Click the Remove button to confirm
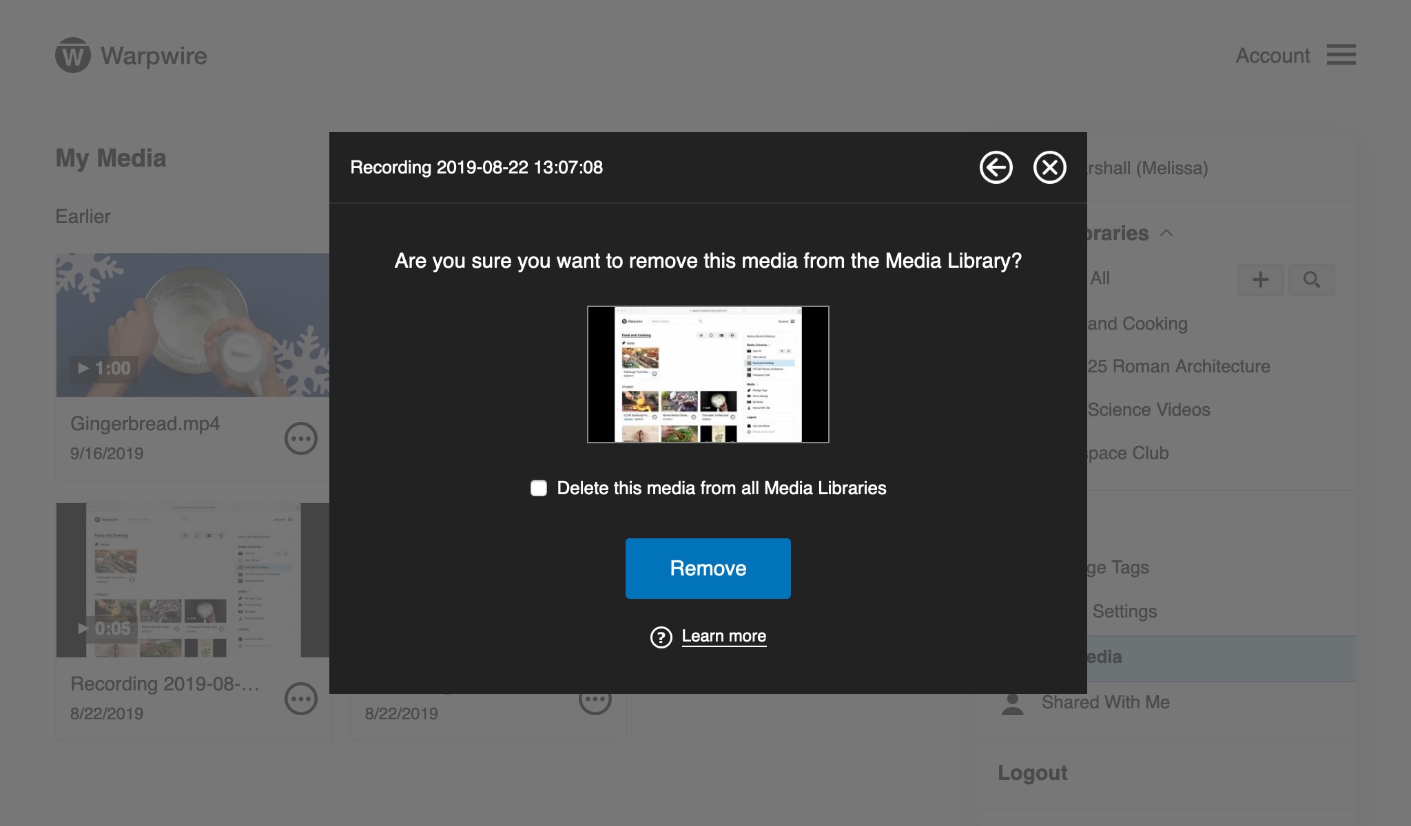The width and height of the screenshot is (1411, 826). click(x=708, y=569)
